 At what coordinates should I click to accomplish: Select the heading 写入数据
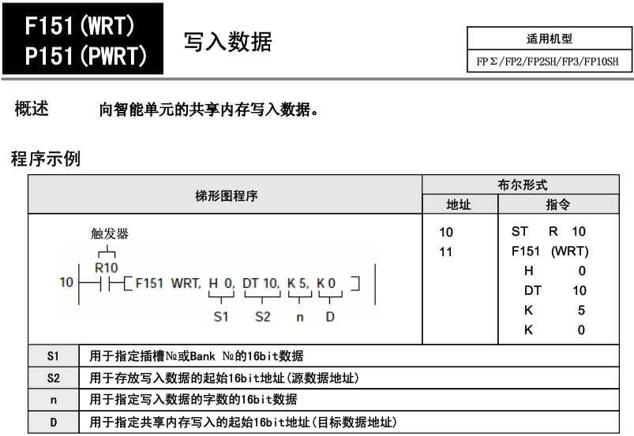pyautogui.click(x=227, y=42)
